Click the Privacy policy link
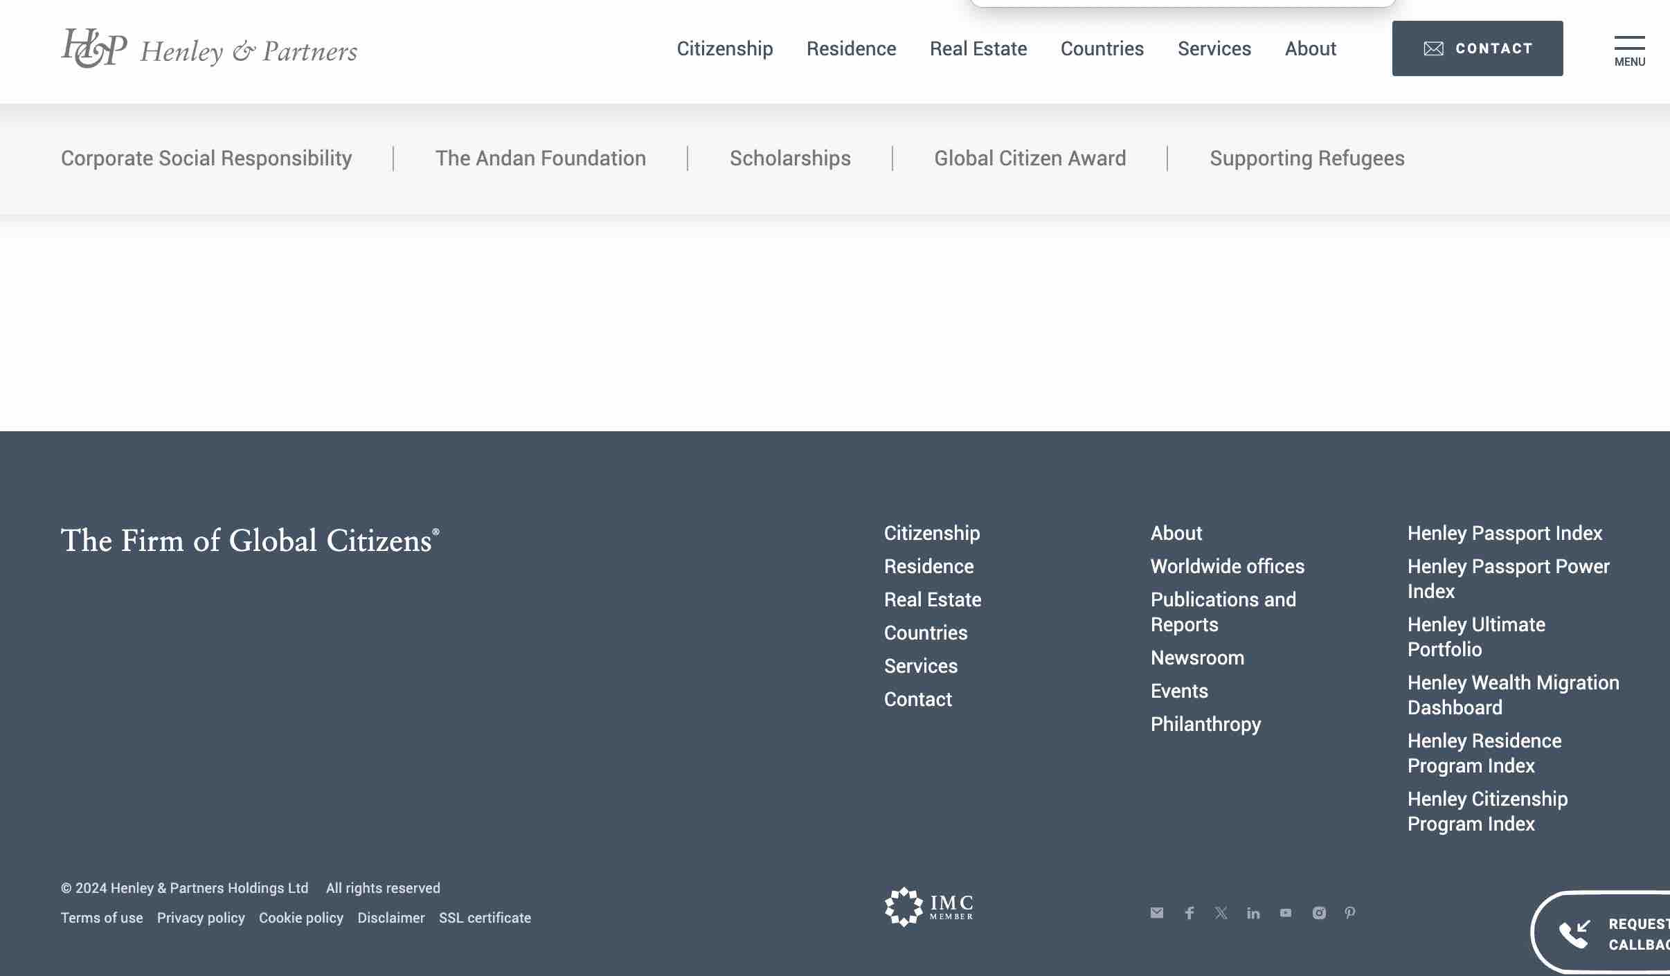Viewport: 1670px width, 976px height. tap(201, 918)
